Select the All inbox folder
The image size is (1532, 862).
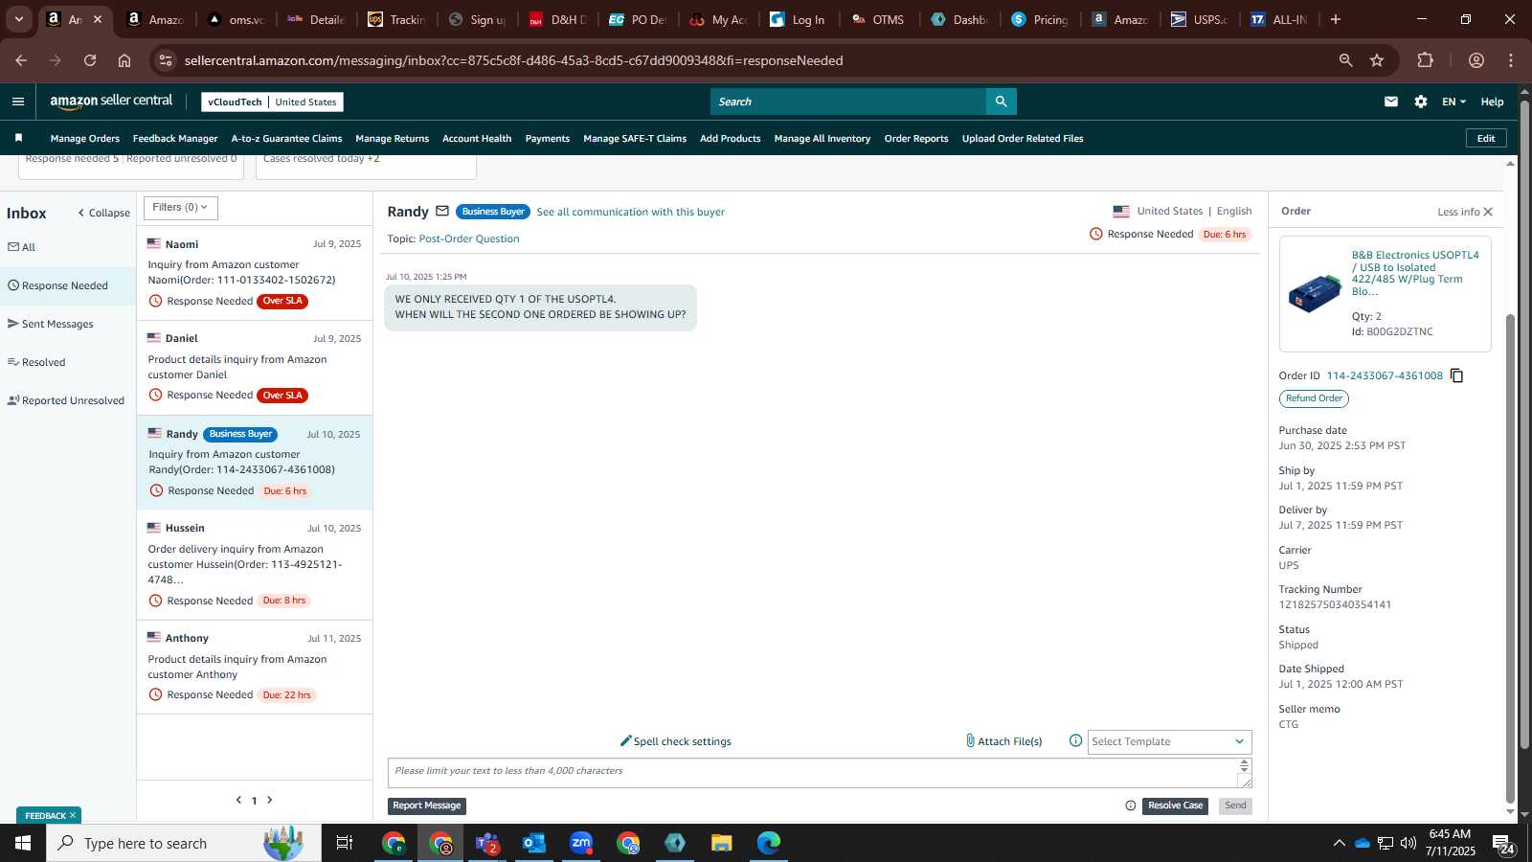21,247
